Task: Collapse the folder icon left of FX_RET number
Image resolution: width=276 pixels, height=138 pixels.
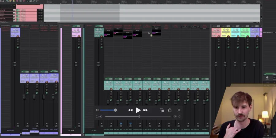Action: tap(84, 135)
